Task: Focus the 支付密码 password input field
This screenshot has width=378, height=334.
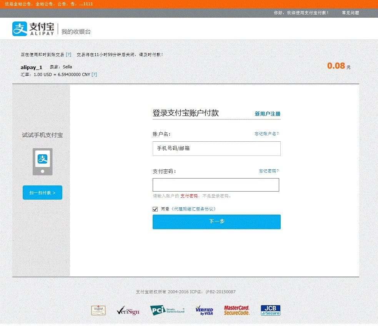Action: pos(216,185)
